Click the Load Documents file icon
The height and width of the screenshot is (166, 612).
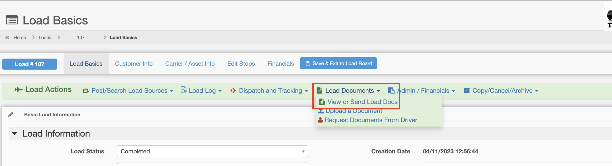coord(319,91)
